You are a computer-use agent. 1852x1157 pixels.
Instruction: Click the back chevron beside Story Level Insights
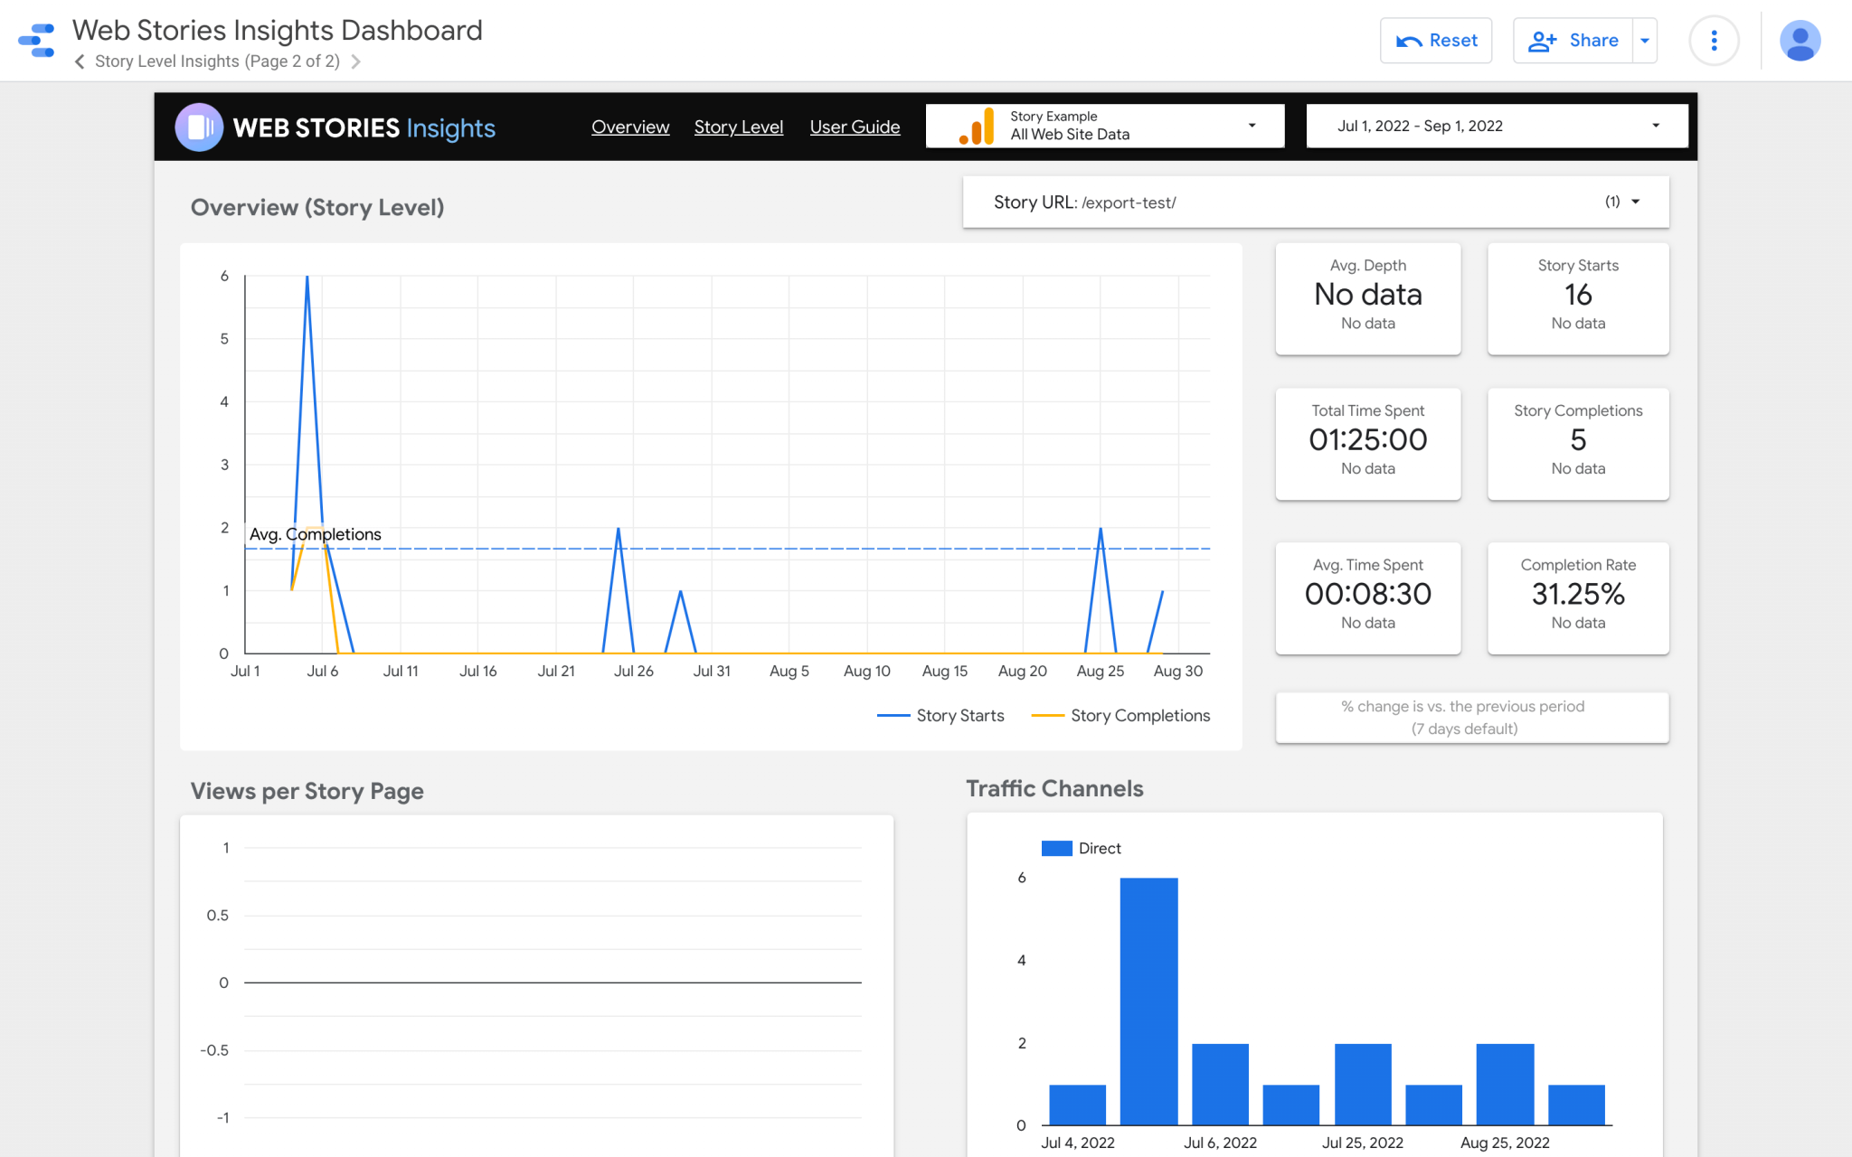click(79, 61)
